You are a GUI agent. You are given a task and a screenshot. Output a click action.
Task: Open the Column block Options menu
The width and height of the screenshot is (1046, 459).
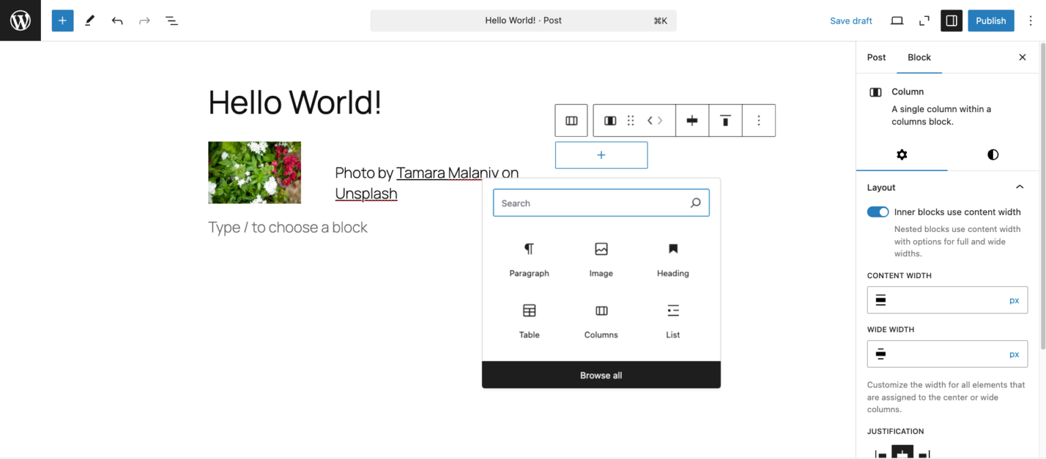[x=759, y=120]
